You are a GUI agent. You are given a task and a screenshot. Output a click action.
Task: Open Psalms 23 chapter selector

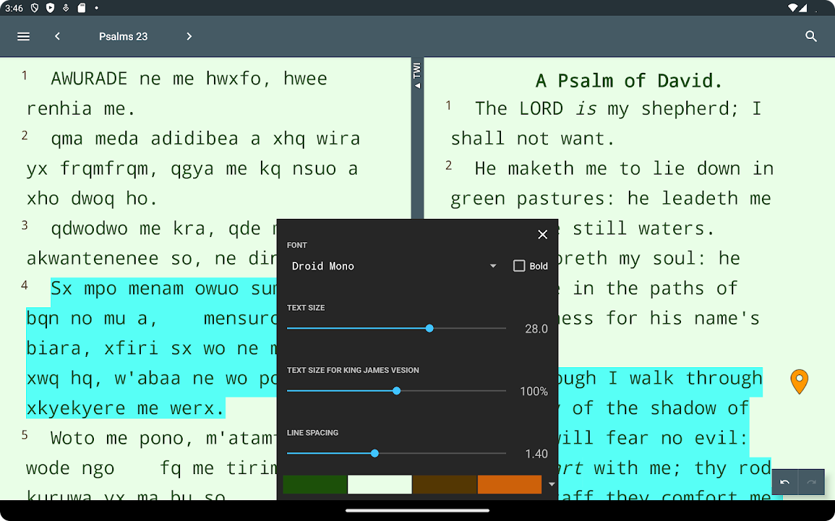[x=123, y=36]
